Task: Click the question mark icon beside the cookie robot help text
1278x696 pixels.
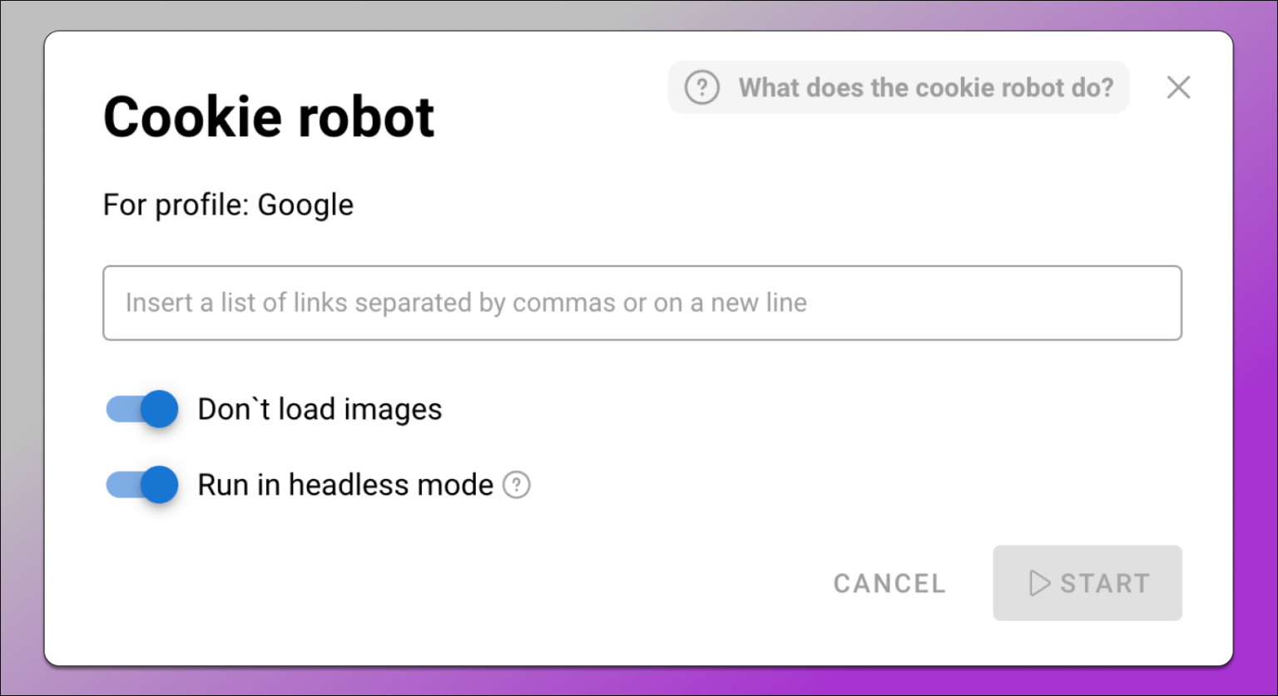Action: (701, 87)
